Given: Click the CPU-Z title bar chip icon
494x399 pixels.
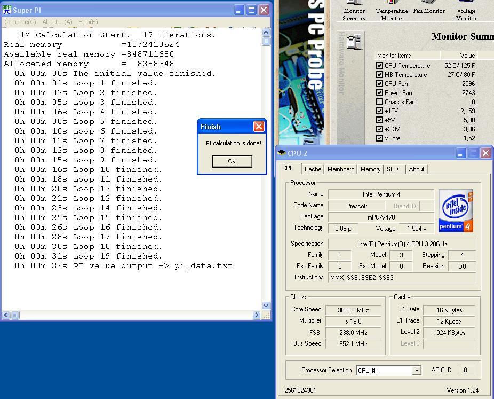Looking at the screenshot, I should [x=281, y=153].
